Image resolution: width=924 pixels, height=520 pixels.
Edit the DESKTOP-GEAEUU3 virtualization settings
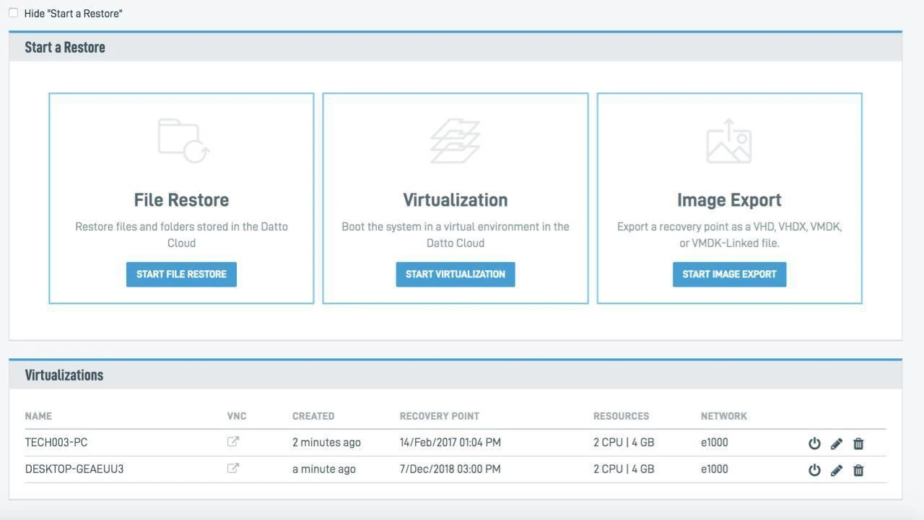837,470
